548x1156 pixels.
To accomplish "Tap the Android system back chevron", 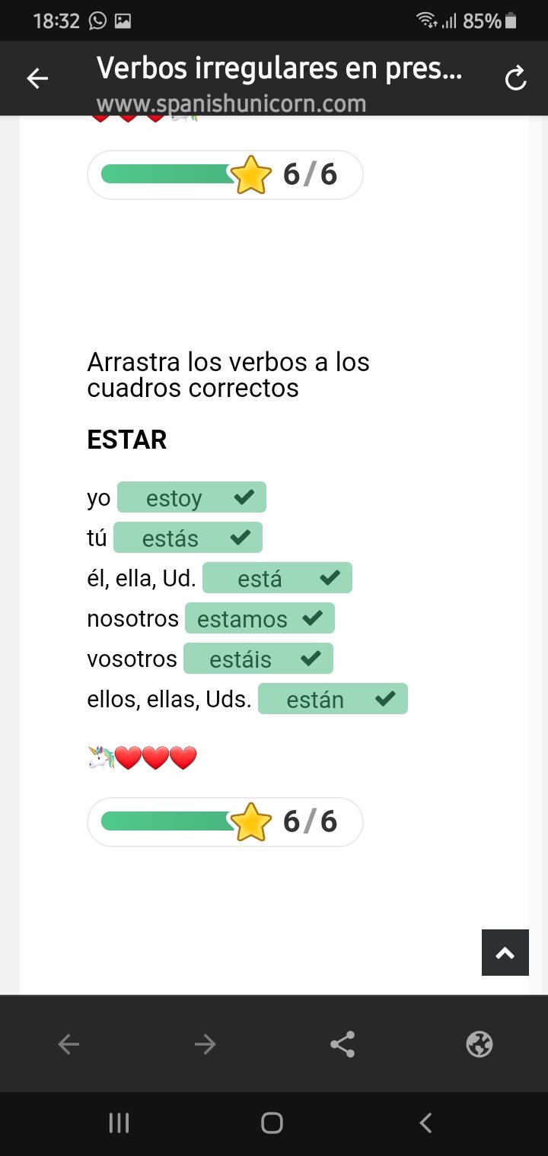I will coord(426,1123).
